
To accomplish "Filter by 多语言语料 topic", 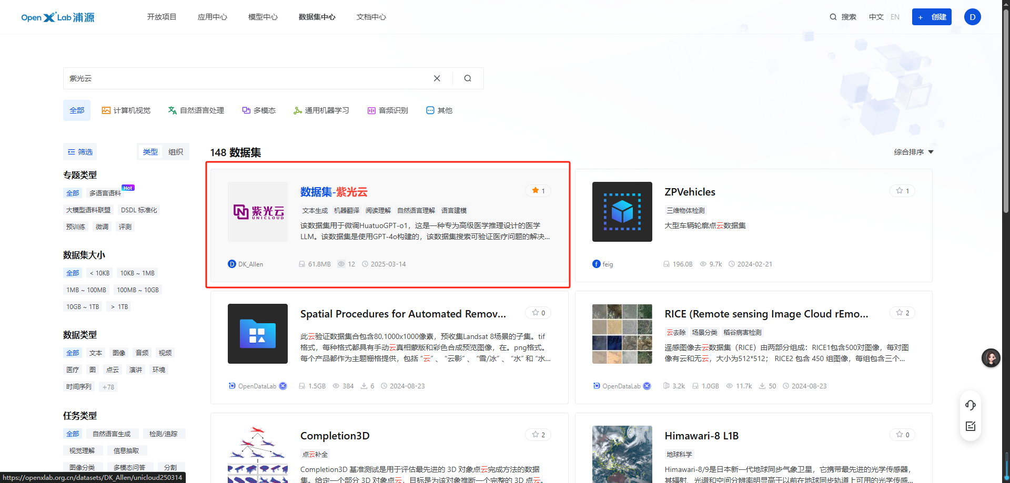I will pyautogui.click(x=105, y=193).
